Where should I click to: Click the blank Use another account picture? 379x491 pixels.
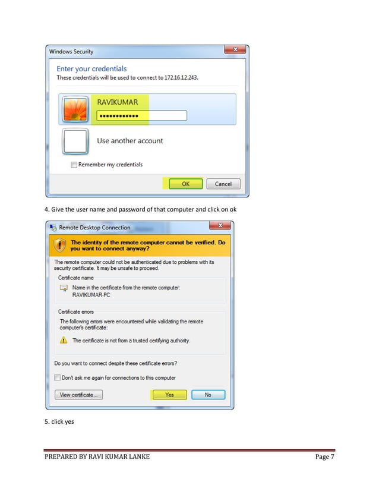click(x=75, y=141)
